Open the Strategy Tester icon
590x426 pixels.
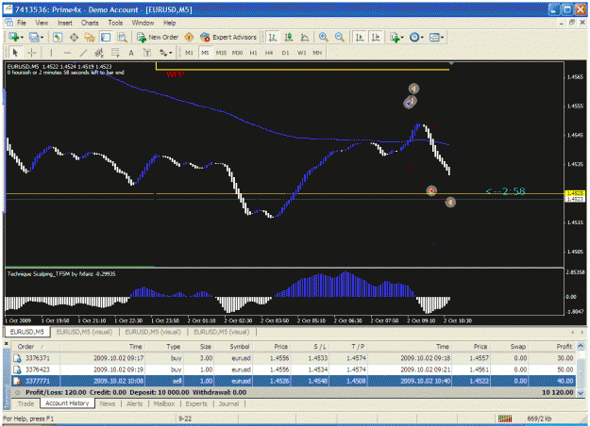pyautogui.click(x=122, y=37)
